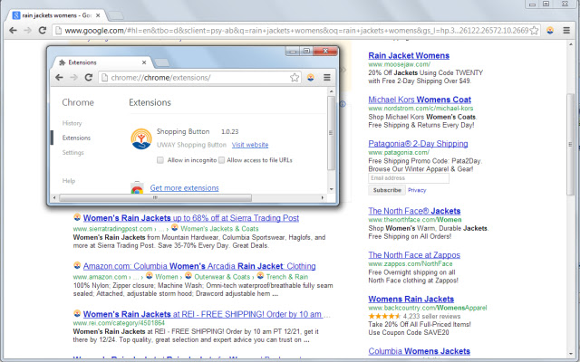580x362 pixels.
Task: Click Extensions window vertical scrollbar thumb
Action: (x=331, y=133)
